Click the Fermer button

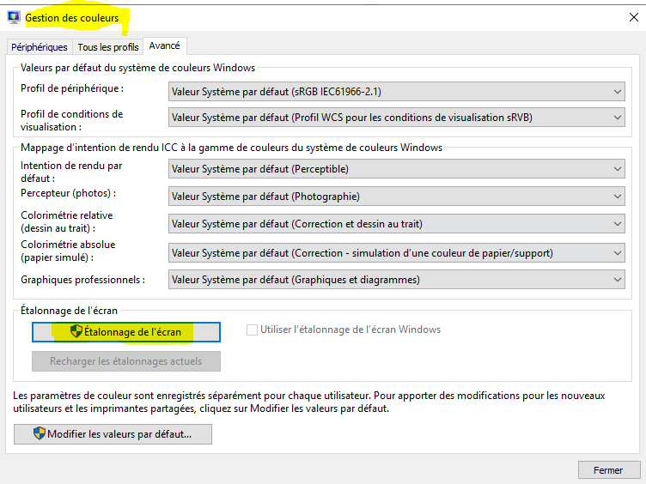(608, 470)
